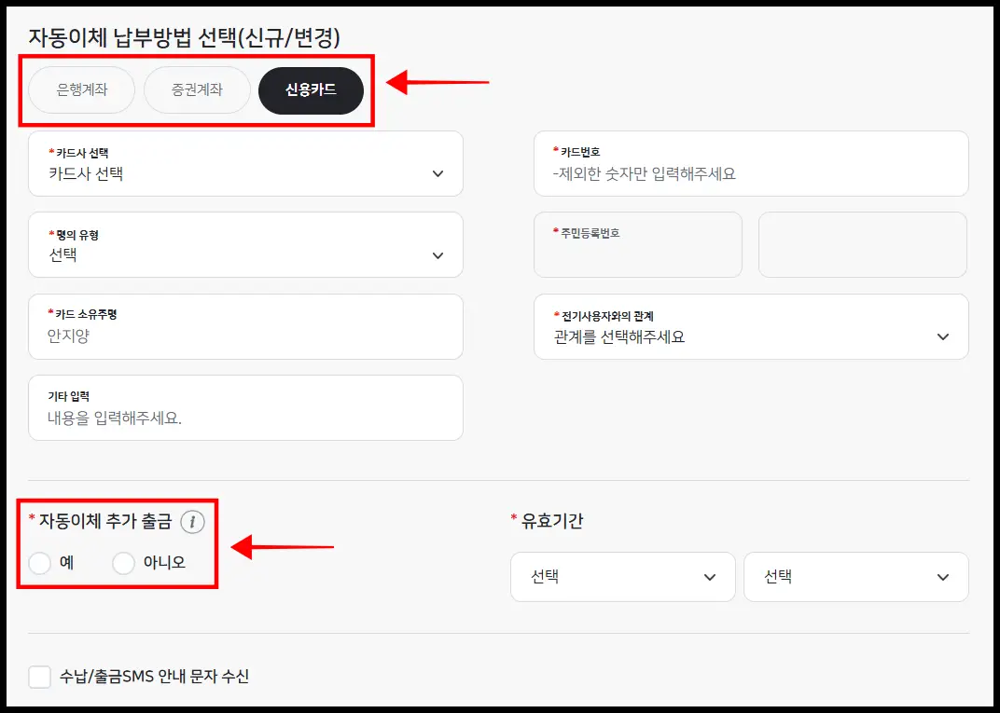This screenshot has width=1000, height=713.
Task: Click the 카드사 선택 chevron arrow
Action: (x=437, y=172)
